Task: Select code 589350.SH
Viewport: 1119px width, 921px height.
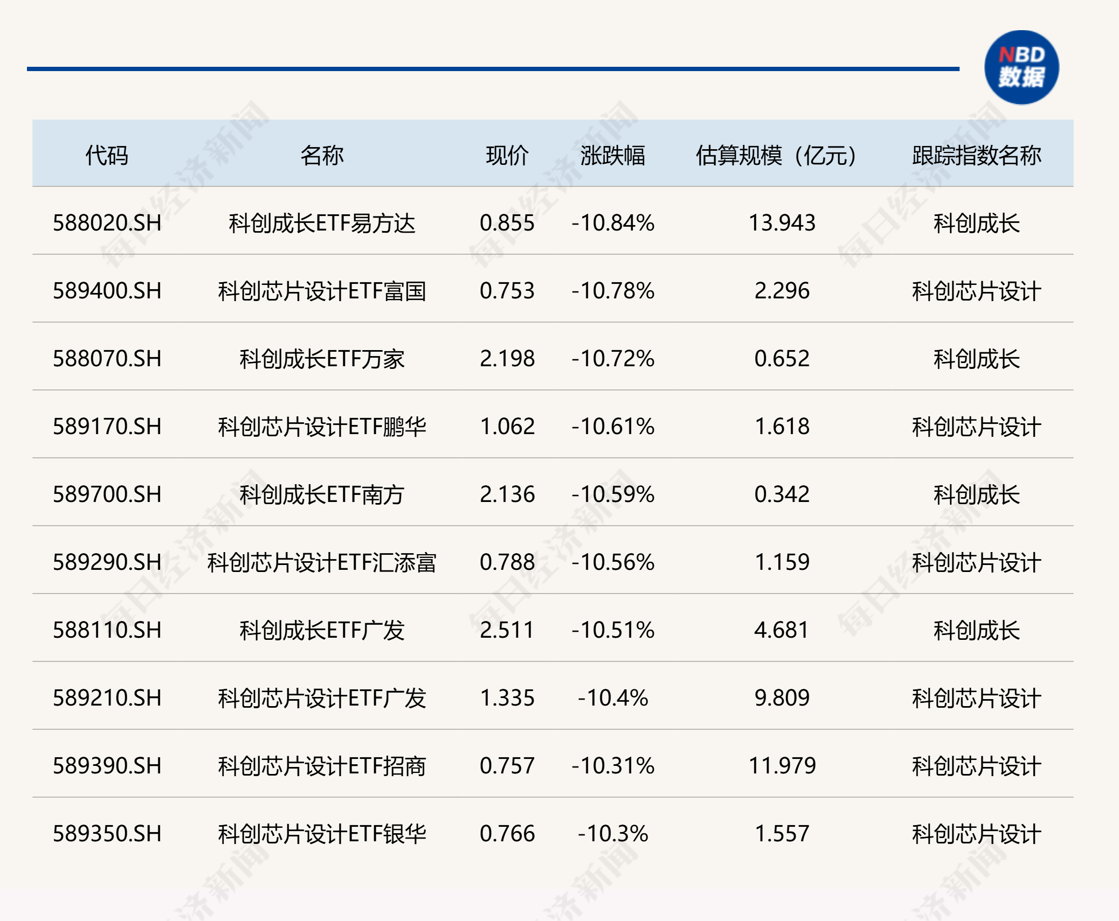Action: click(107, 834)
